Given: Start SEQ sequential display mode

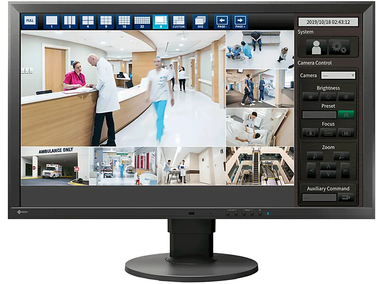Looking at the screenshot, I should [x=200, y=22].
